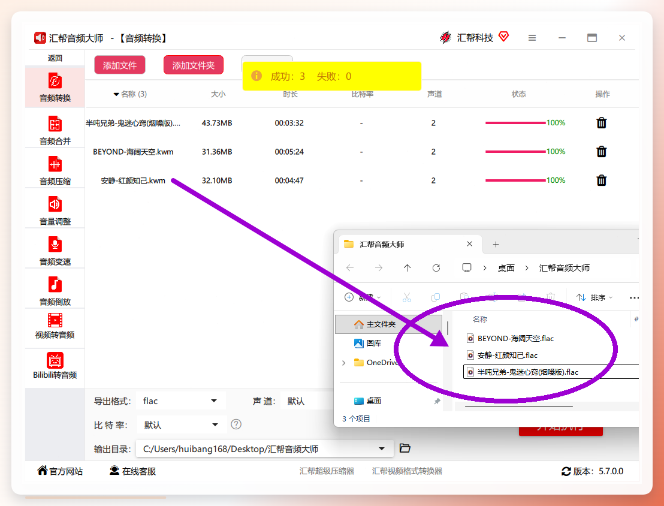The width and height of the screenshot is (664, 506).
Task: Select 主文件夹 in Explorer sidebar
Action: point(389,324)
